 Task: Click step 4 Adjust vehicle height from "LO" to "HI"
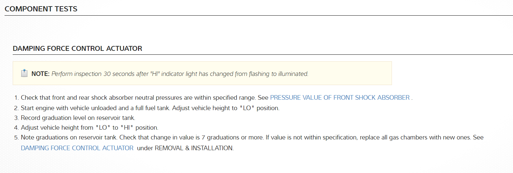(89, 128)
